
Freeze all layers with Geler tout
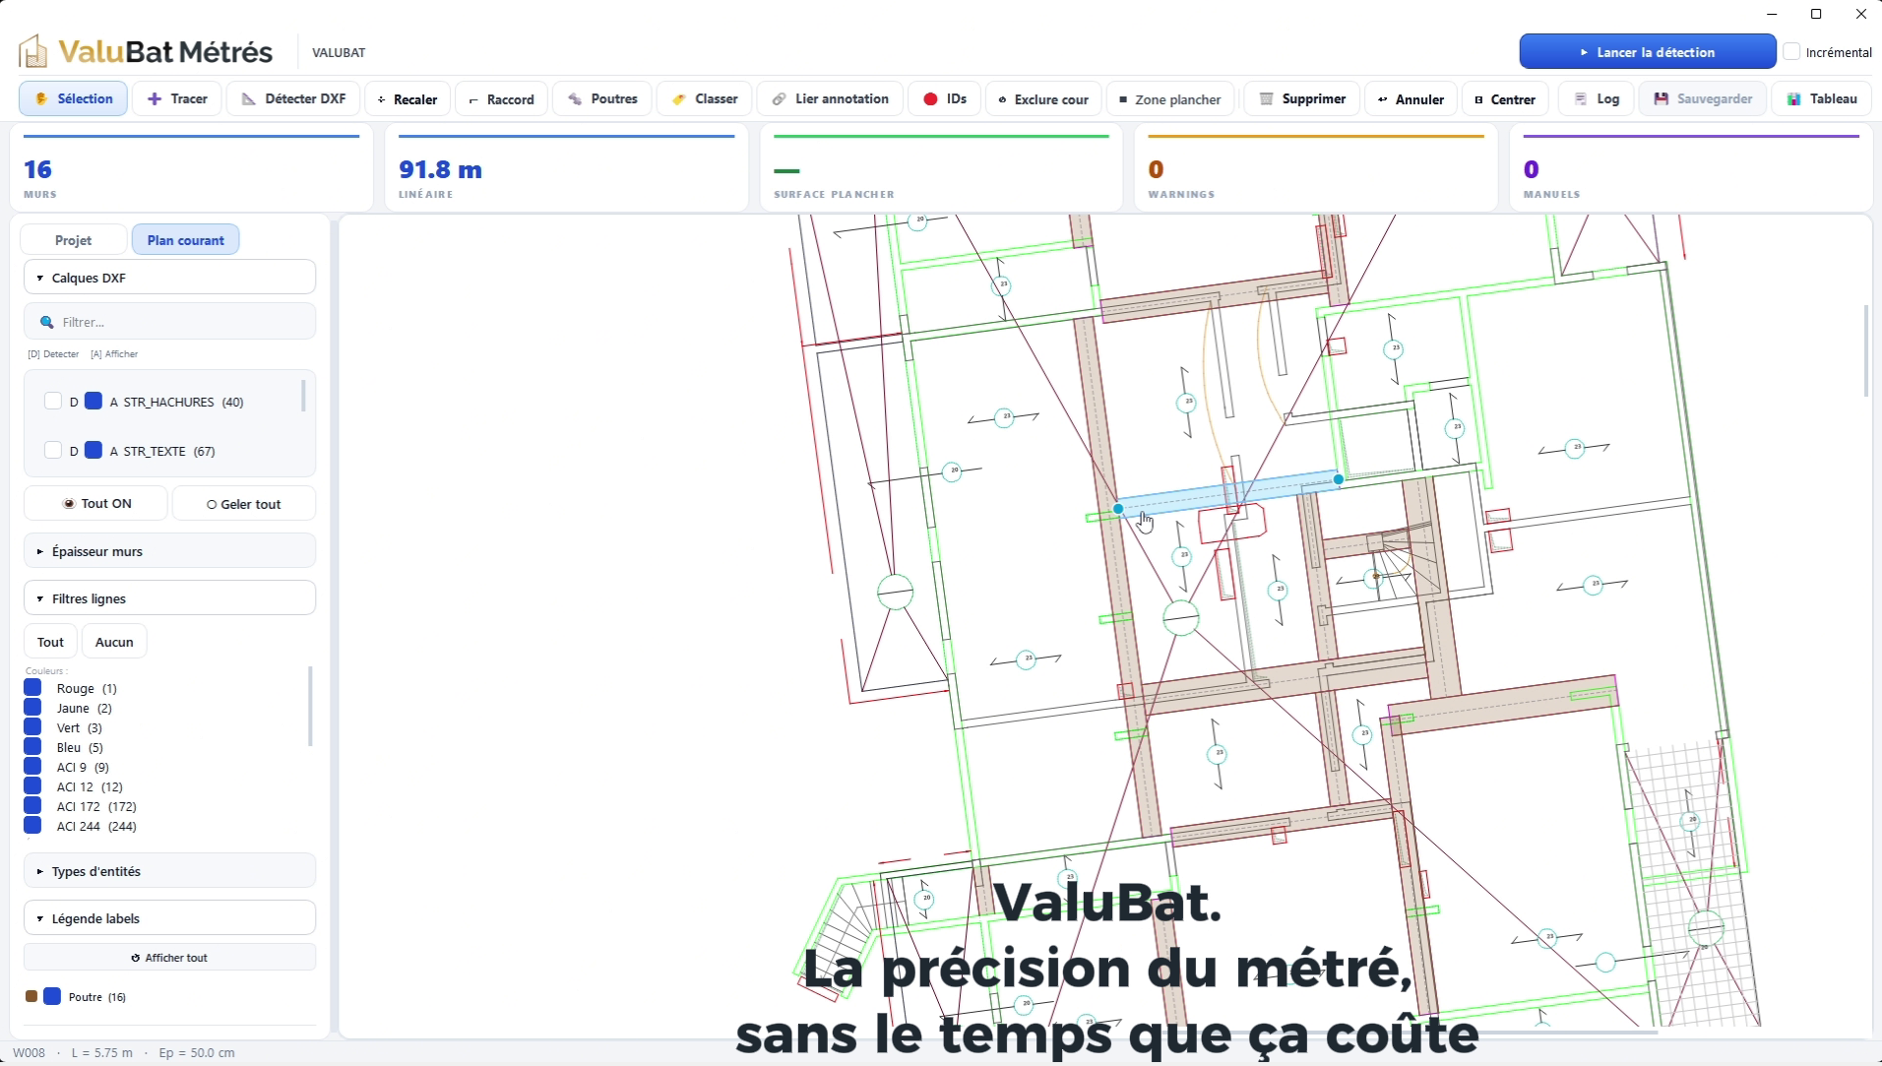click(x=244, y=503)
